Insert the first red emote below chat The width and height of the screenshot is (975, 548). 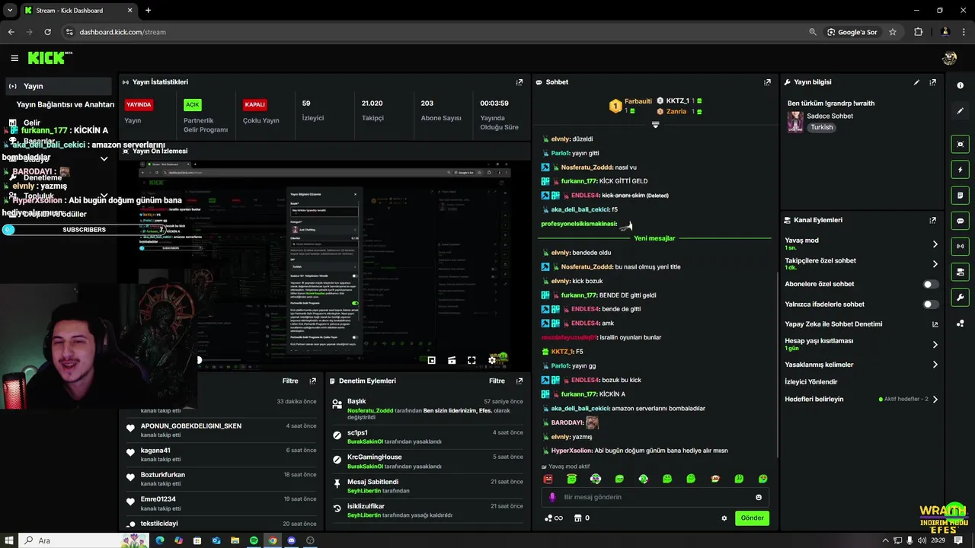tap(548, 479)
